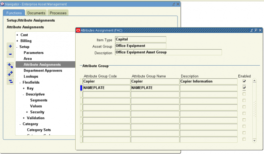The image size is (264, 154).
Task: Check Enabled box in the fourth row
Action: pos(244,100)
